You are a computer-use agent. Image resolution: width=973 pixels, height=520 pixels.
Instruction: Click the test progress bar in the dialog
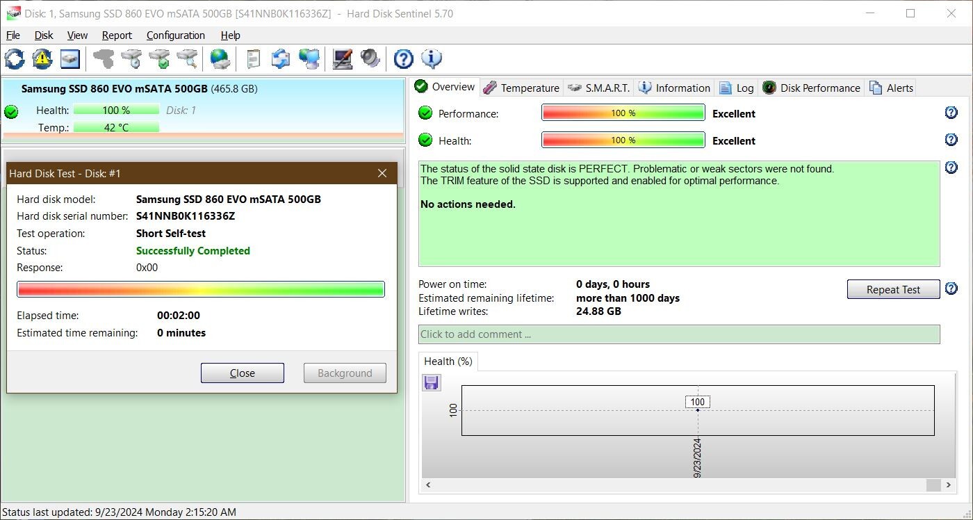pyautogui.click(x=201, y=289)
